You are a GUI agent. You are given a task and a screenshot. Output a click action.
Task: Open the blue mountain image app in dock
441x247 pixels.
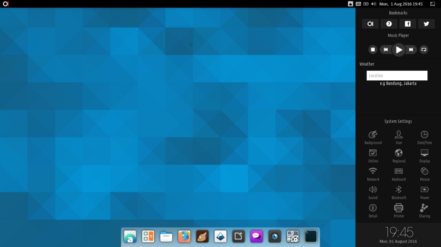pos(220,236)
